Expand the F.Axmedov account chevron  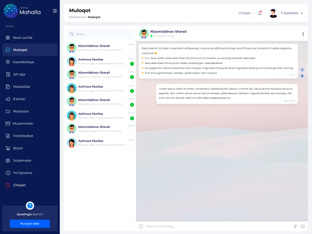(x=302, y=13)
